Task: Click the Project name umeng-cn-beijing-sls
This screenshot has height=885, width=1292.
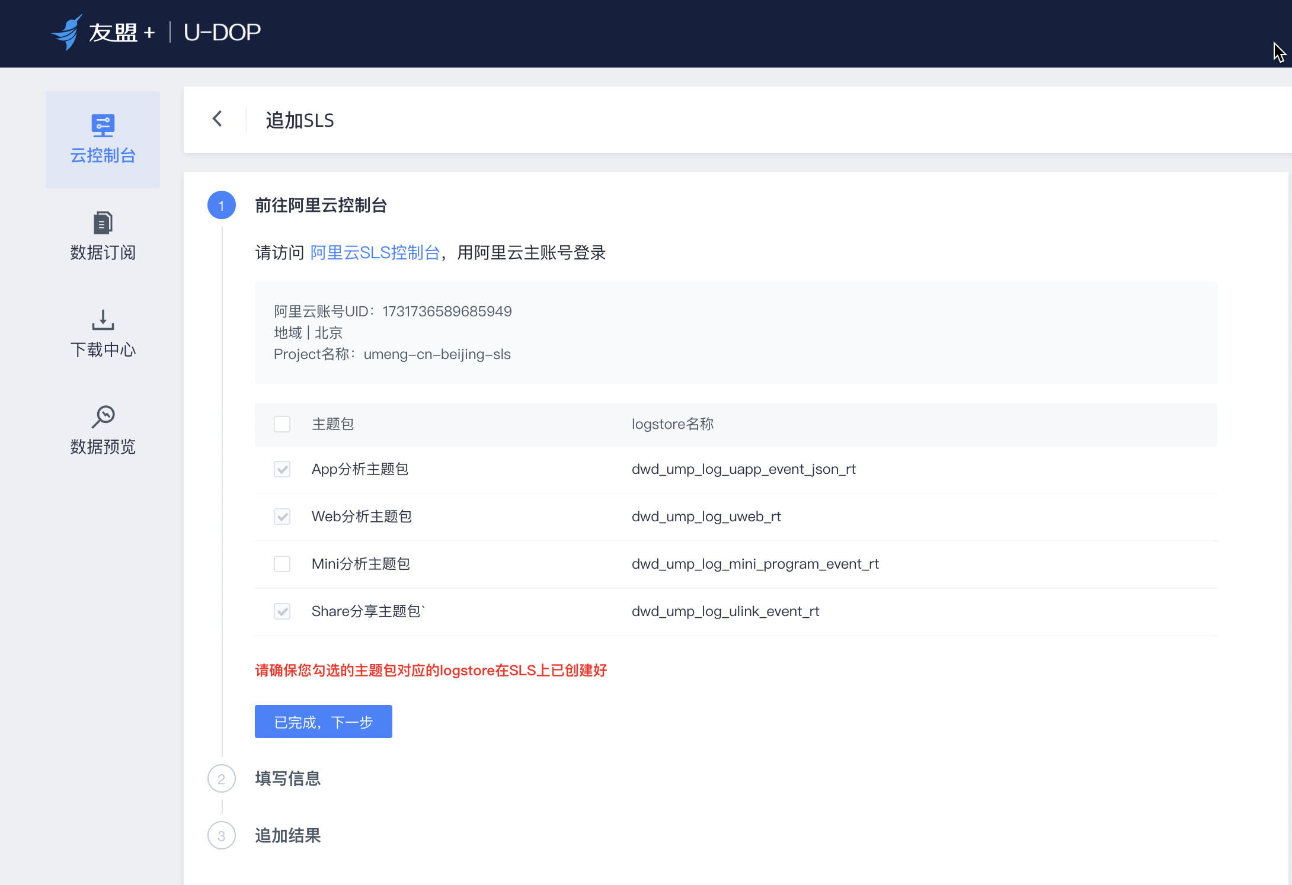Action: [x=437, y=354]
